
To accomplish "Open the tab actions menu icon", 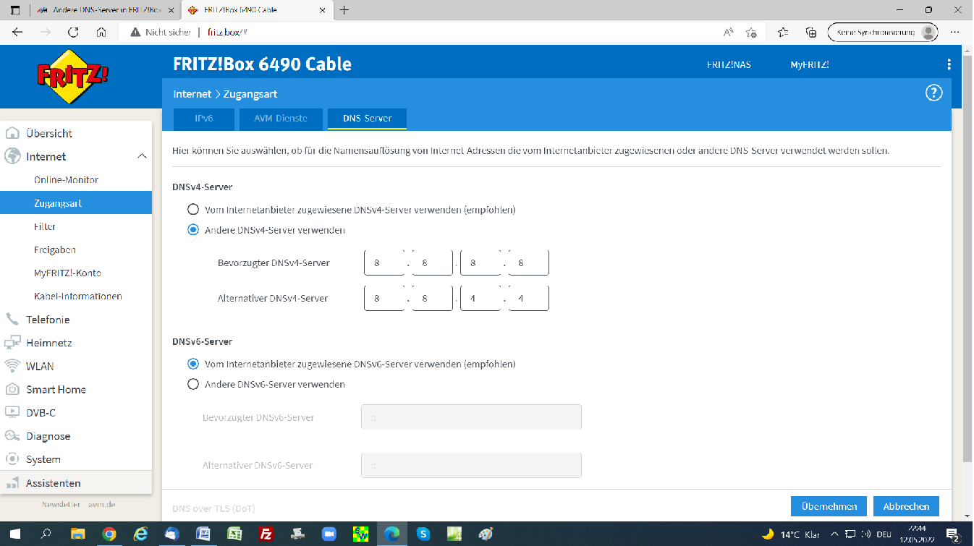I will pos(15,10).
